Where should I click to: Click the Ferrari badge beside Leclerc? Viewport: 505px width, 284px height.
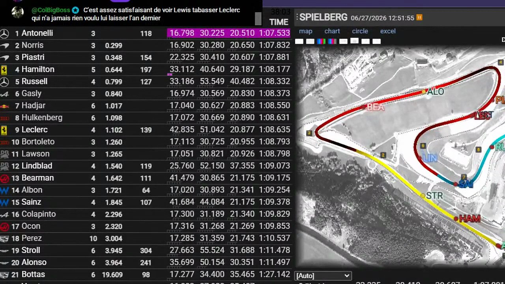(x=4, y=130)
